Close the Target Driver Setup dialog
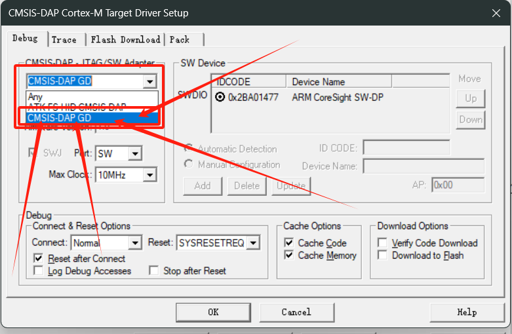Screen dimensions: 512x334 496,12
